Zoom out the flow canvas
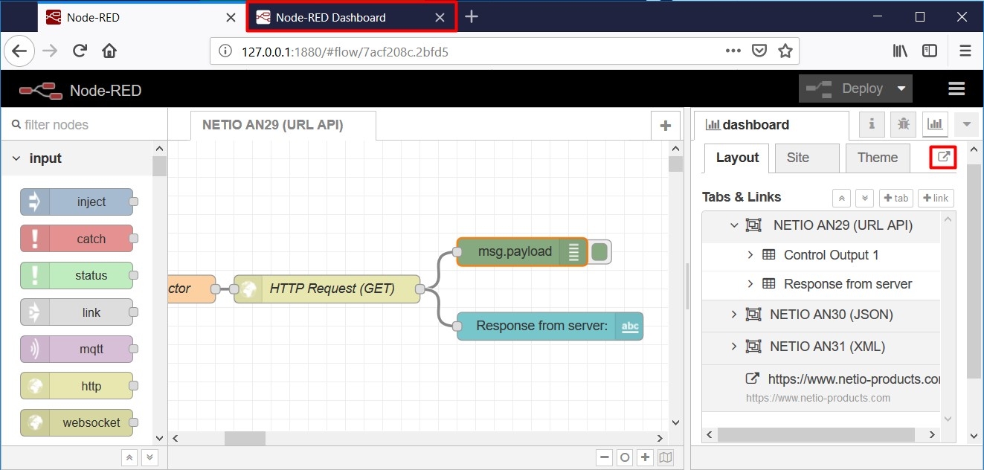 (605, 458)
